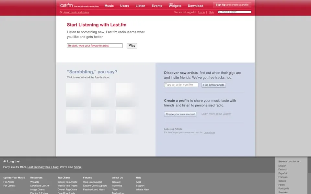Switch language to English

282,166
